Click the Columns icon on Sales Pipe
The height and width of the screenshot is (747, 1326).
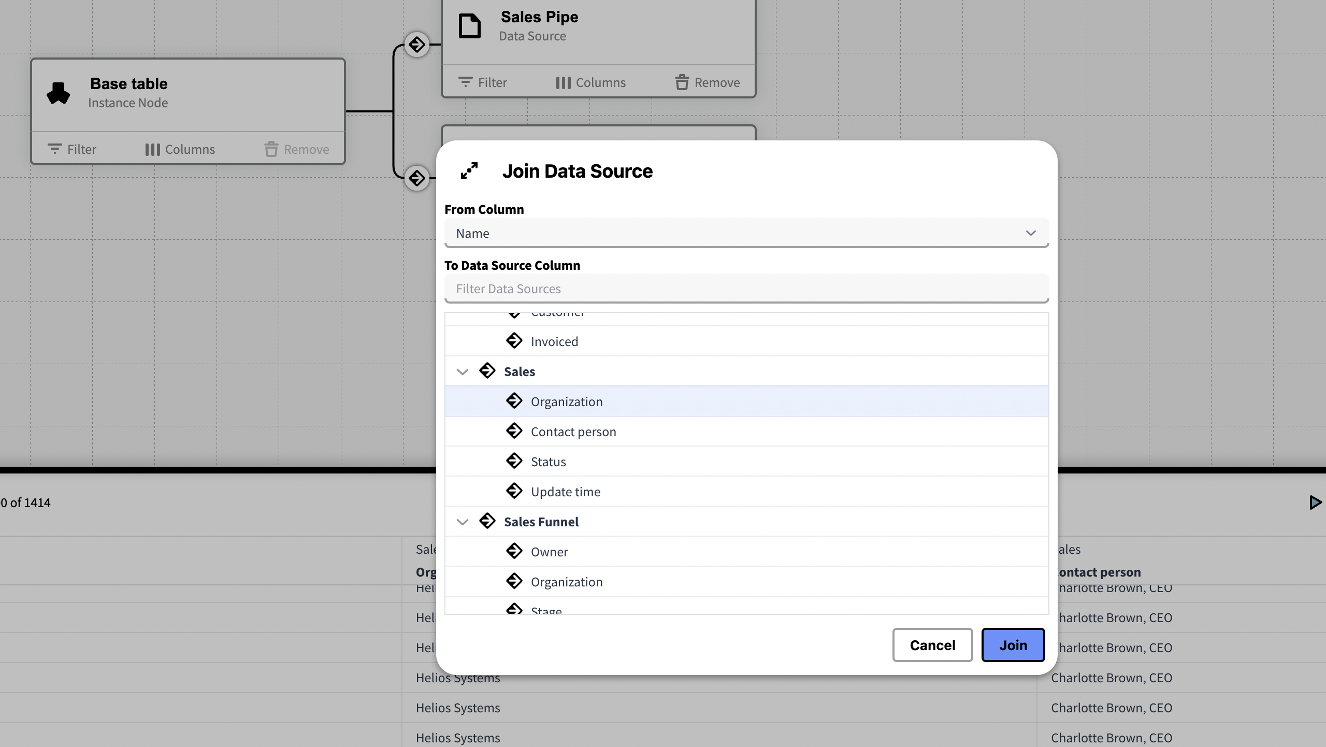click(x=563, y=82)
